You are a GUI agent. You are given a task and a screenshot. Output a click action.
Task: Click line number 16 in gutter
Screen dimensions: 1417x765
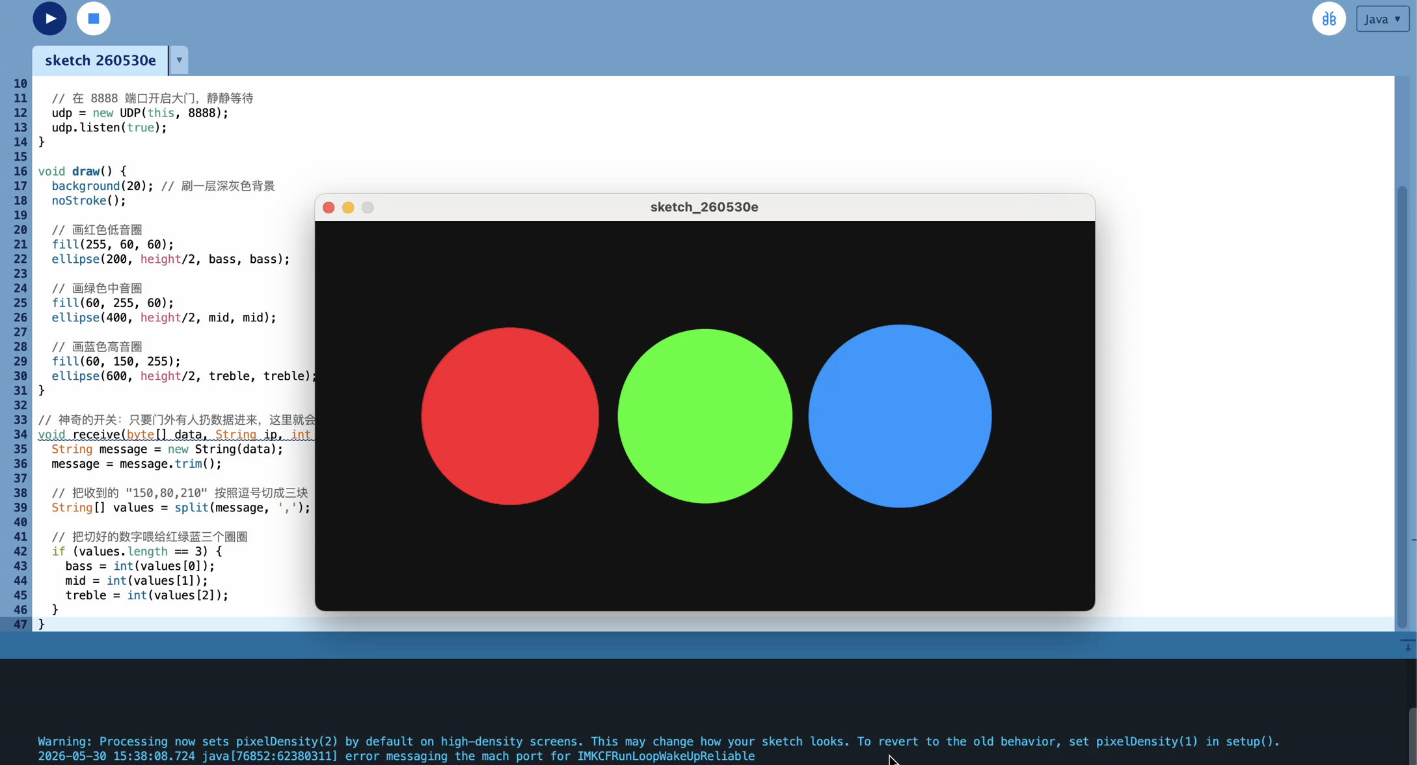[x=20, y=172]
